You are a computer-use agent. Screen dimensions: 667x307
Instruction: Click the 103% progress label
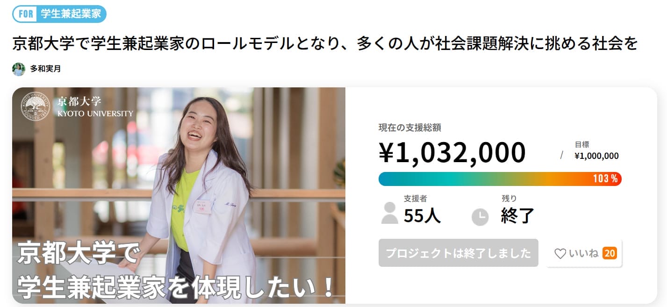(605, 178)
